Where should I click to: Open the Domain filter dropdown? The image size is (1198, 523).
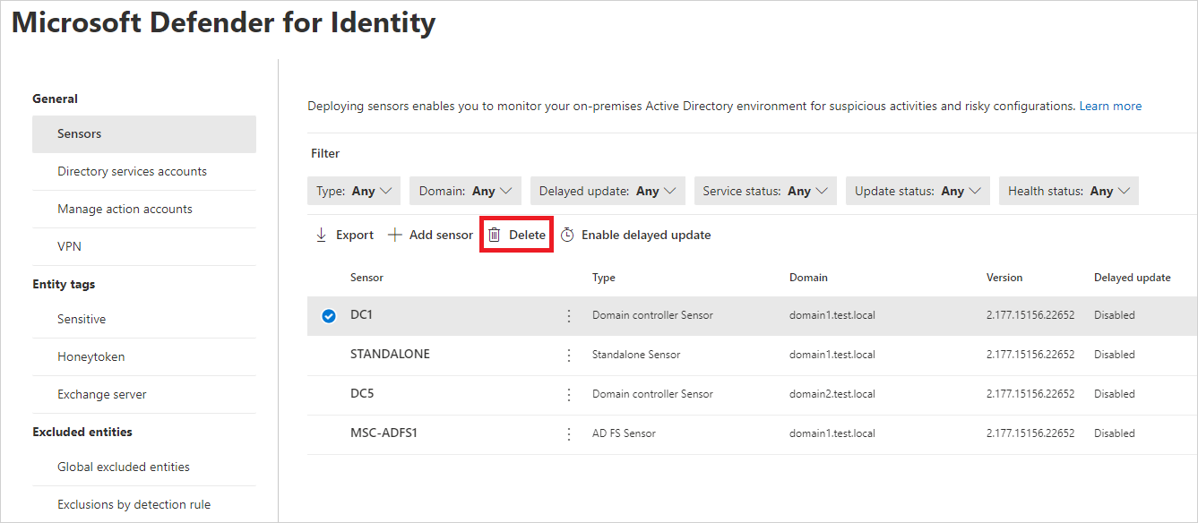point(465,190)
